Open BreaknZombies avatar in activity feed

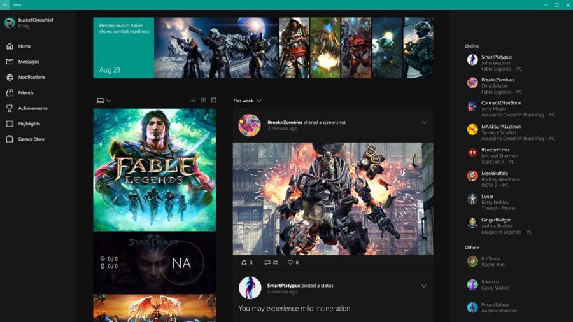click(x=250, y=125)
